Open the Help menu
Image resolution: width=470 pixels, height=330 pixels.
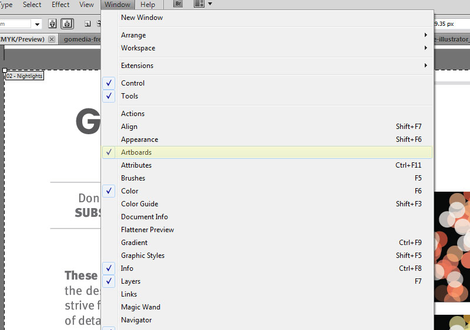[148, 5]
